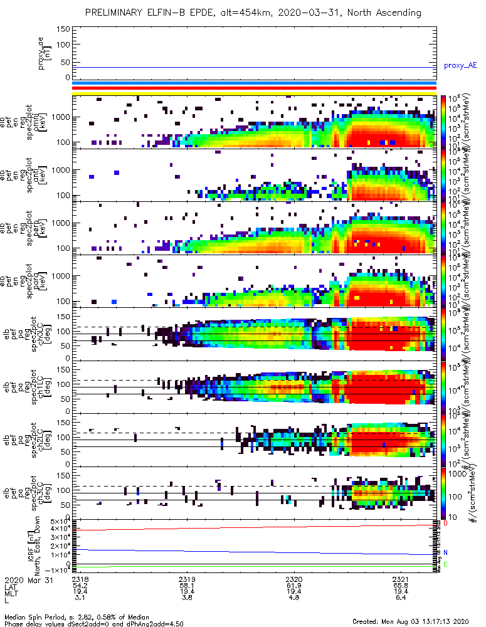Click color scale beside ch3LC spectrogram
Screen dimensions: 486x627
pos(443,493)
